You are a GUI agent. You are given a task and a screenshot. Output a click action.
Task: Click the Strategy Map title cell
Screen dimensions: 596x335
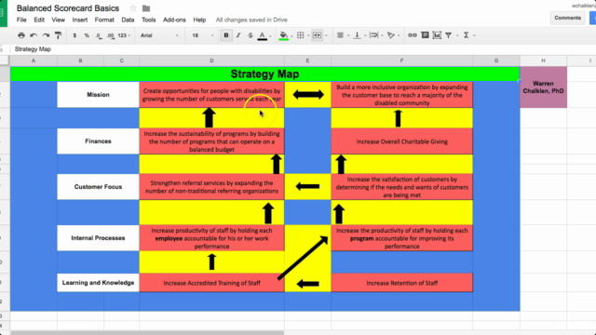(264, 74)
